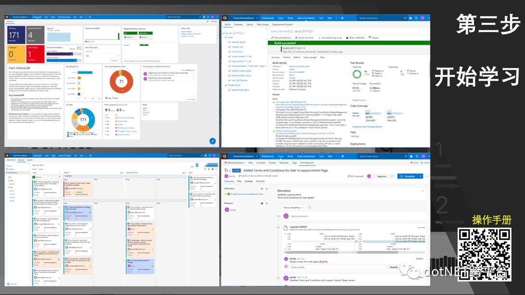Click Initialize Agent step in build tree

tap(239, 42)
